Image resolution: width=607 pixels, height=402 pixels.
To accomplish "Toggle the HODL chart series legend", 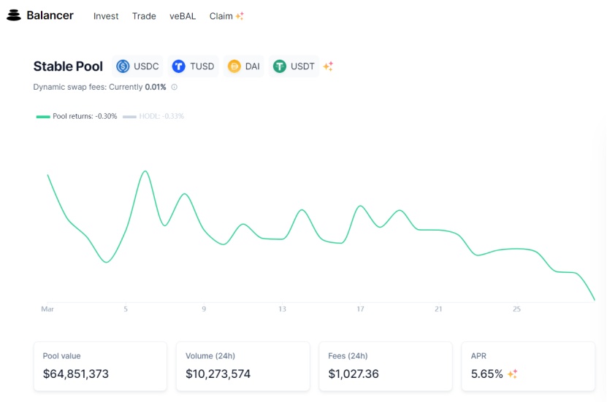I will click(153, 116).
